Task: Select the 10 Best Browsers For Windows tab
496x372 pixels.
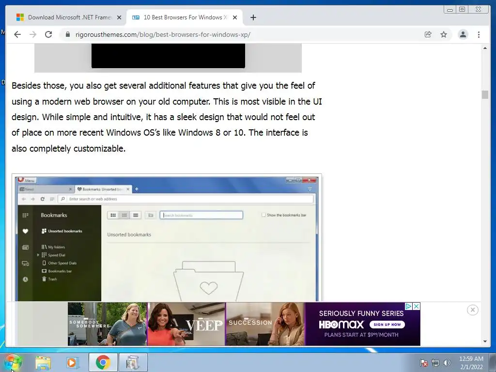Action: 185,17
